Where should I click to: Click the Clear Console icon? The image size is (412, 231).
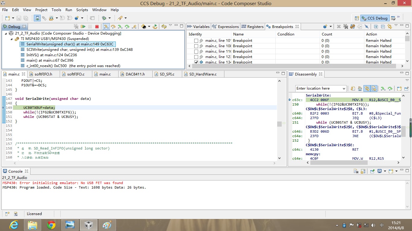click(x=356, y=171)
